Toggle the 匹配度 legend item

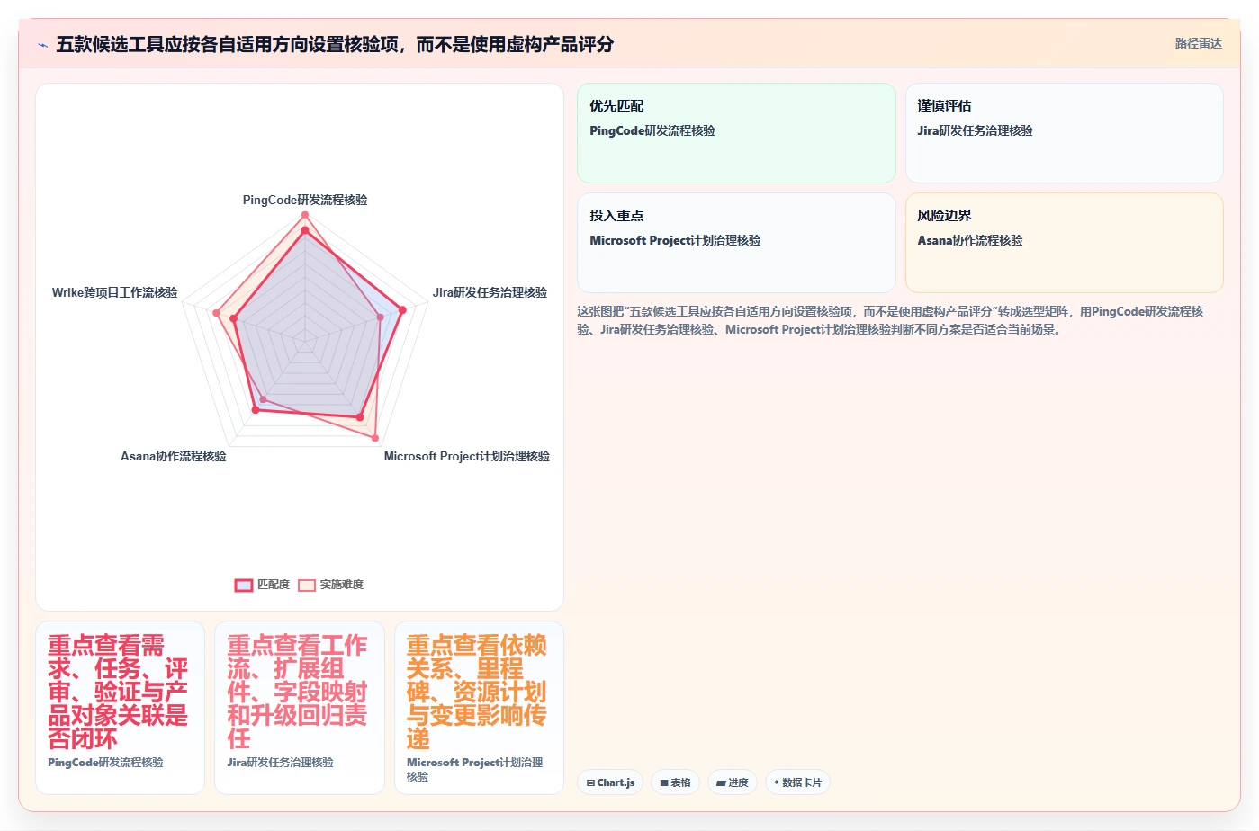tap(262, 585)
